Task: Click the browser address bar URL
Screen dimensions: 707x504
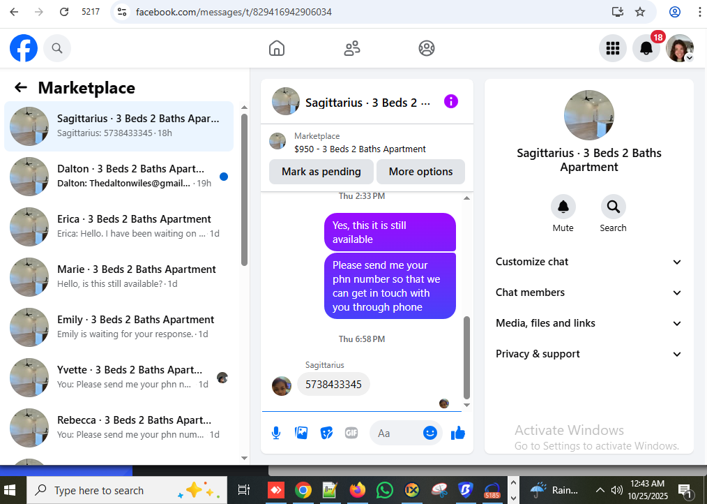Action: (234, 12)
